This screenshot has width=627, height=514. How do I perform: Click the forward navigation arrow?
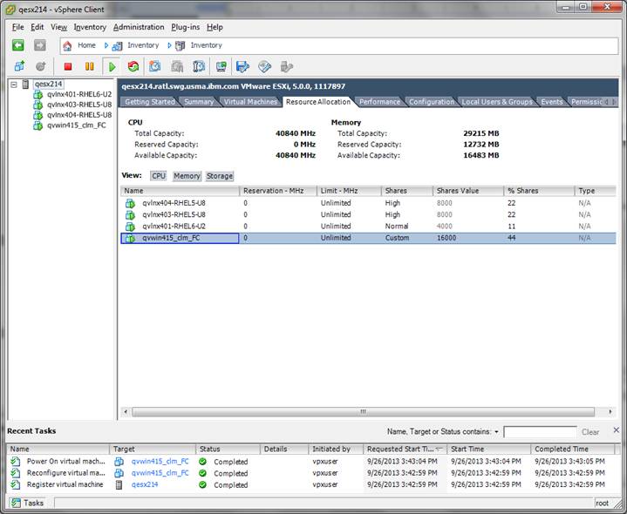[x=39, y=45]
